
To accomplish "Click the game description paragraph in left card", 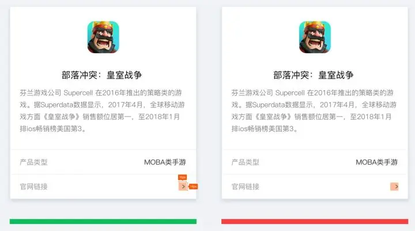I will point(102,111).
